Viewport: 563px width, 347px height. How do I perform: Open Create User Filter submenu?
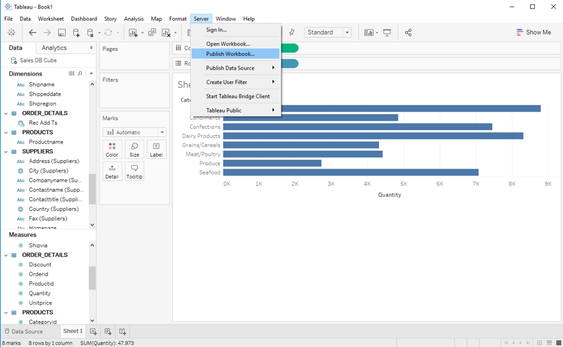[235, 82]
